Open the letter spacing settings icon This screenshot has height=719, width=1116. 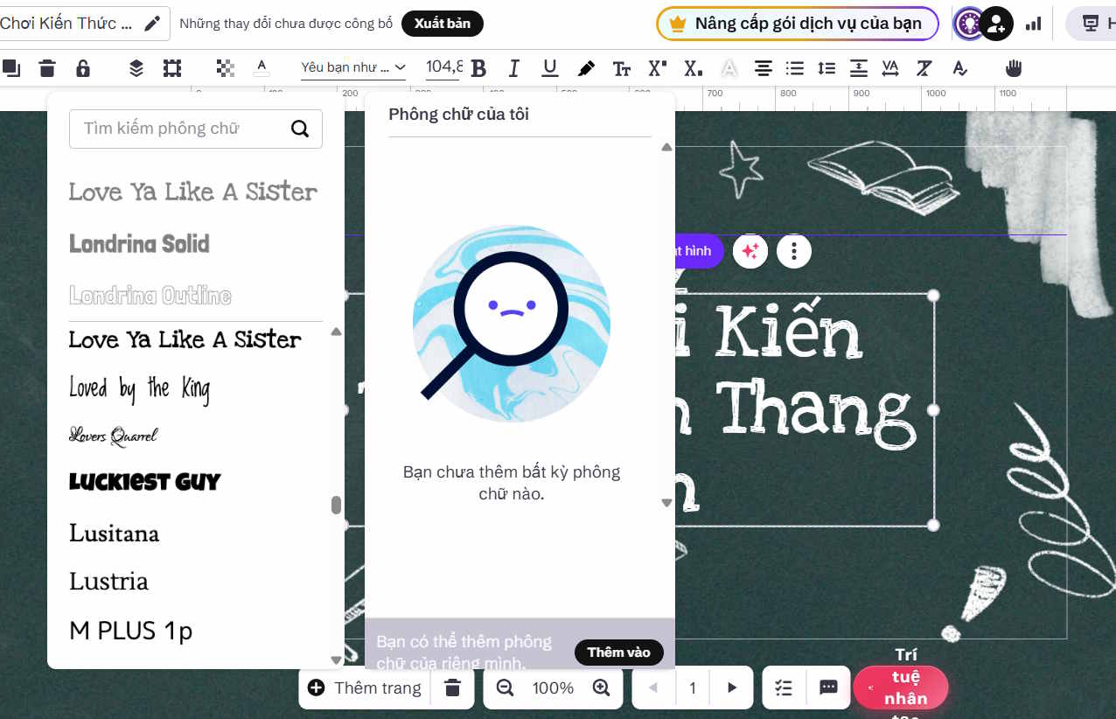[x=890, y=67]
